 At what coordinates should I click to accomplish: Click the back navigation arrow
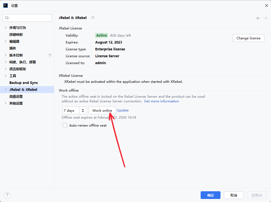258,18
